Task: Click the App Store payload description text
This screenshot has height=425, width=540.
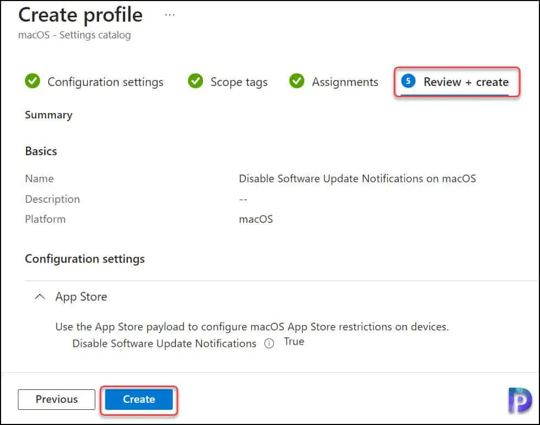Action: [252, 327]
